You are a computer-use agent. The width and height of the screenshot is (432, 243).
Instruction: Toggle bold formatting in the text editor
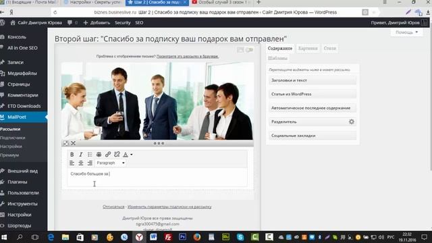coord(72,155)
